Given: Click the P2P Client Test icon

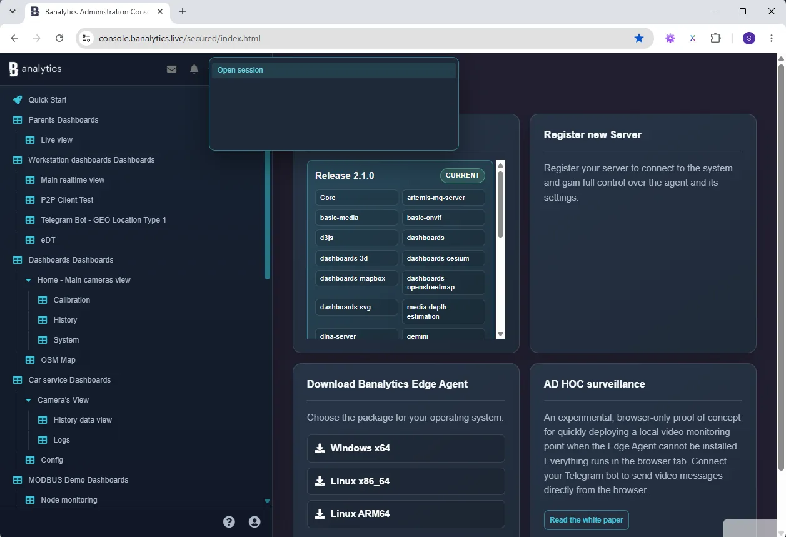Looking at the screenshot, I should pyautogui.click(x=30, y=200).
